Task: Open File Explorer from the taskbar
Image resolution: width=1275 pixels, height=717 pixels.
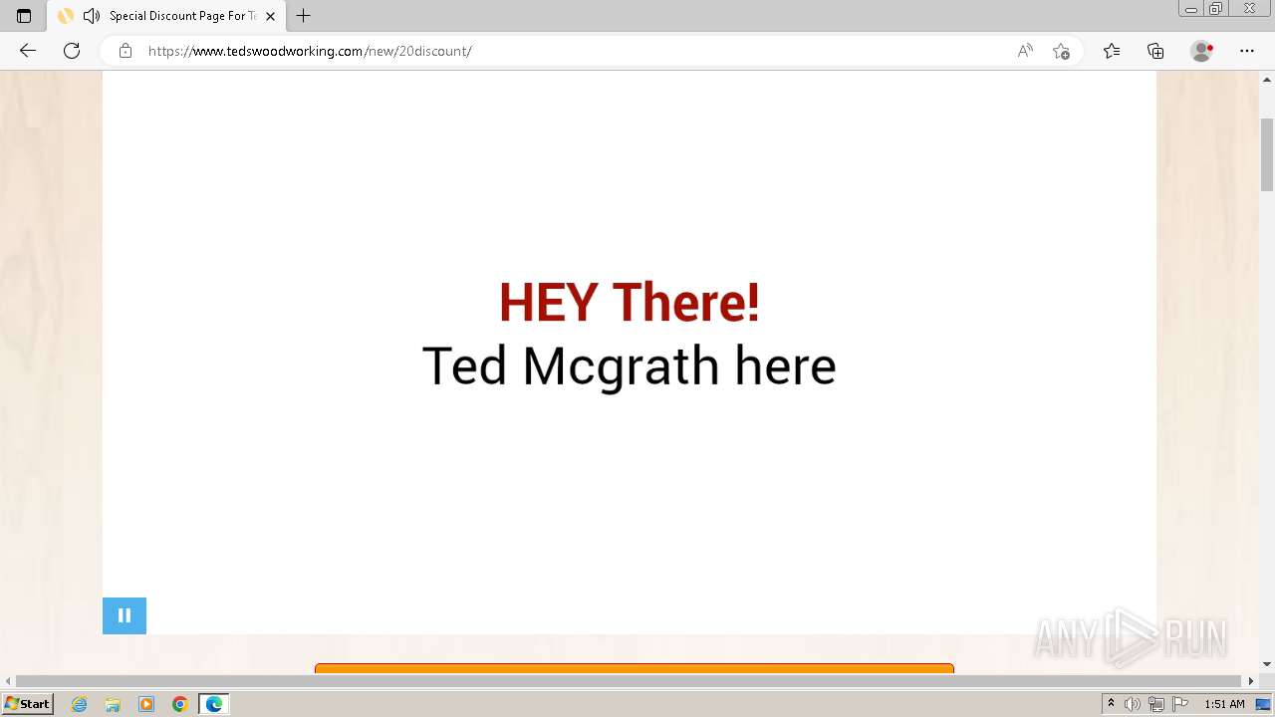Action: point(113,704)
